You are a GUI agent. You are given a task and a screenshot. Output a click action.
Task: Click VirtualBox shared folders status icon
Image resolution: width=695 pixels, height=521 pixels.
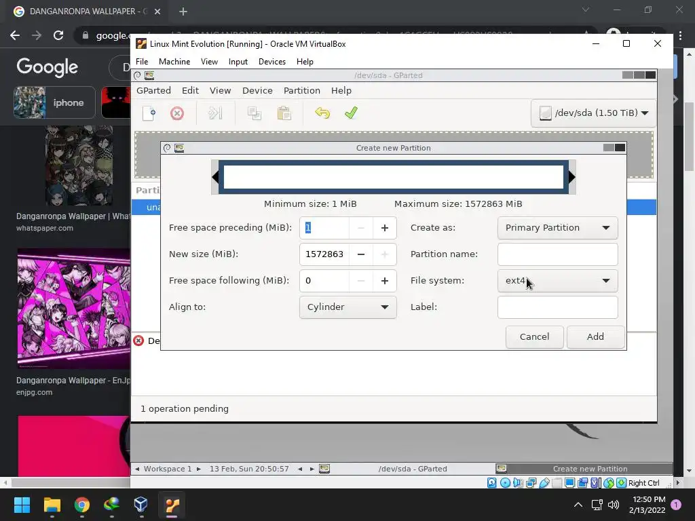[x=557, y=483]
